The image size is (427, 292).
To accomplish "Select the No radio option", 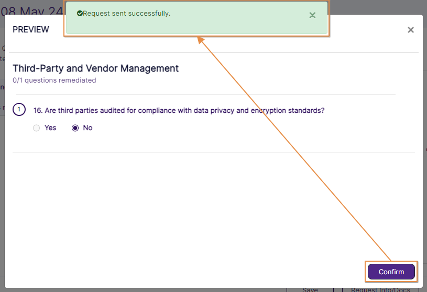I will click(75, 128).
